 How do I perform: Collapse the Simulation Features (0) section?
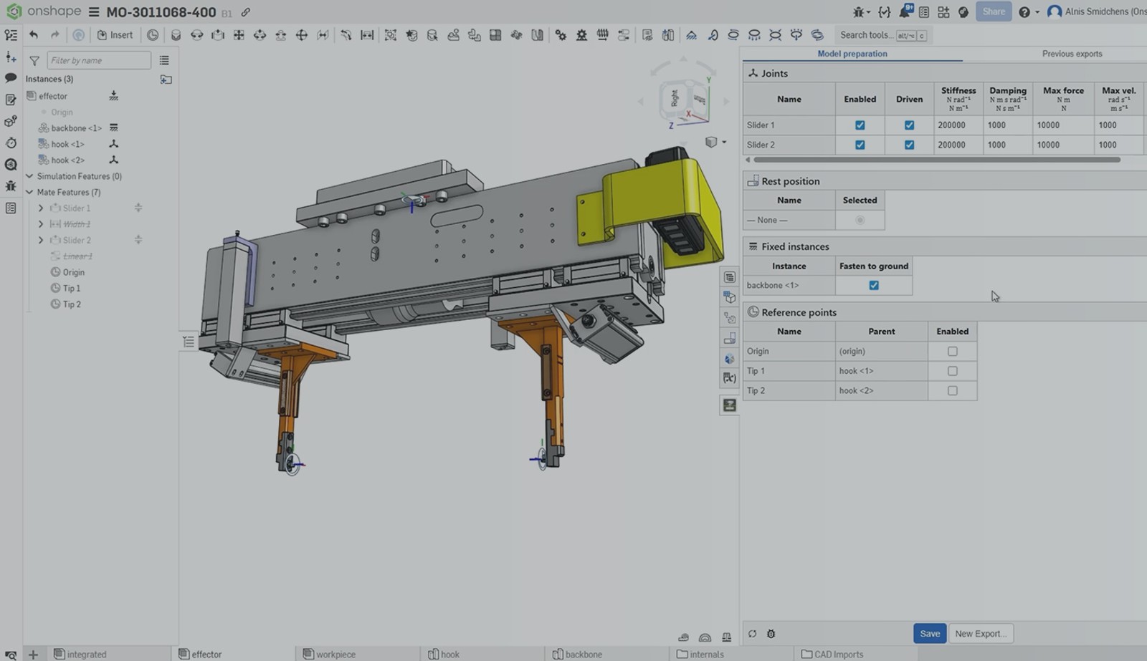point(29,176)
